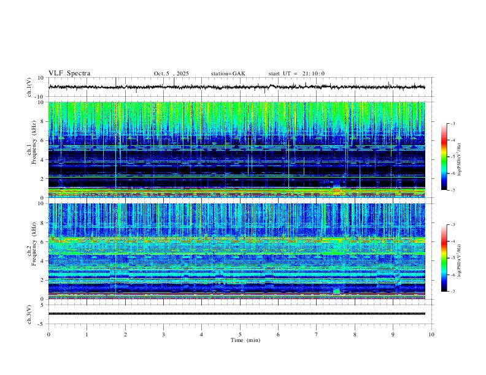
Task: Click inside the ch.1 spectrogram panel
Action: (236, 150)
